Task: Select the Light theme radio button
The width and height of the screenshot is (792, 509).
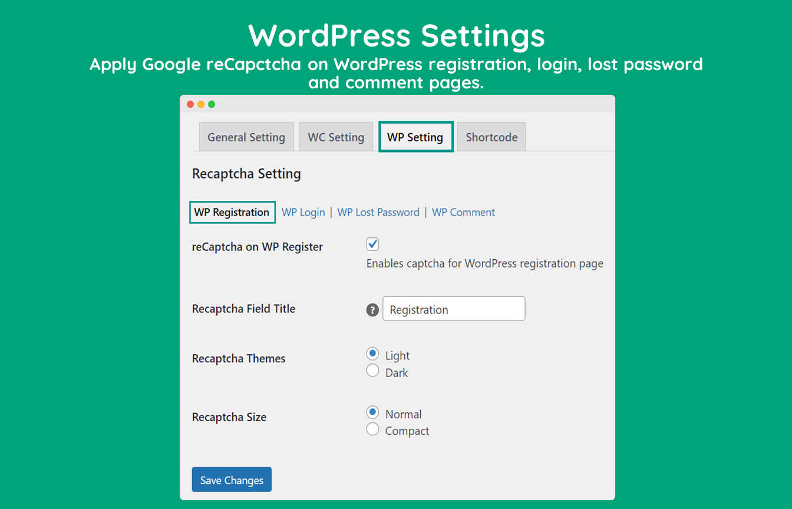Action: point(372,353)
